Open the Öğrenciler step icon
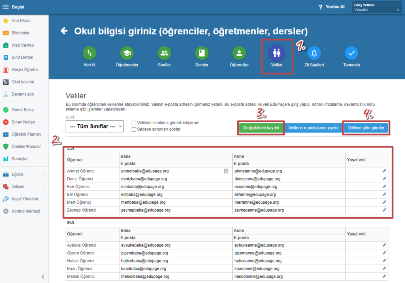The width and height of the screenshot is (405, 283). [x=239, y=53]
